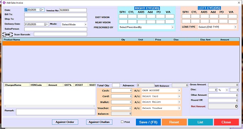Click the Disc percentage value field
This screenshot has width=243, height=129.
(213, 90)
